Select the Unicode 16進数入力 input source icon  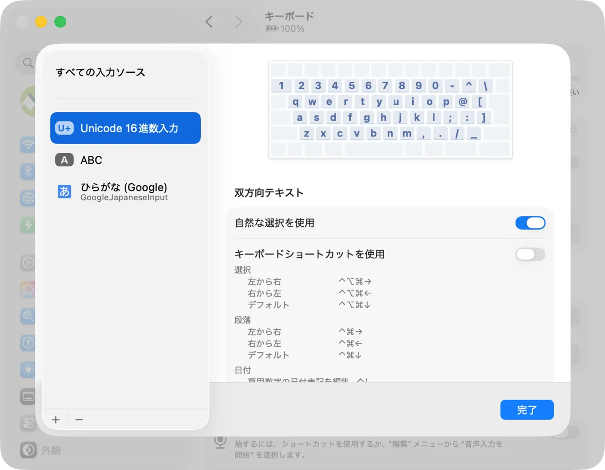[64, 128]
